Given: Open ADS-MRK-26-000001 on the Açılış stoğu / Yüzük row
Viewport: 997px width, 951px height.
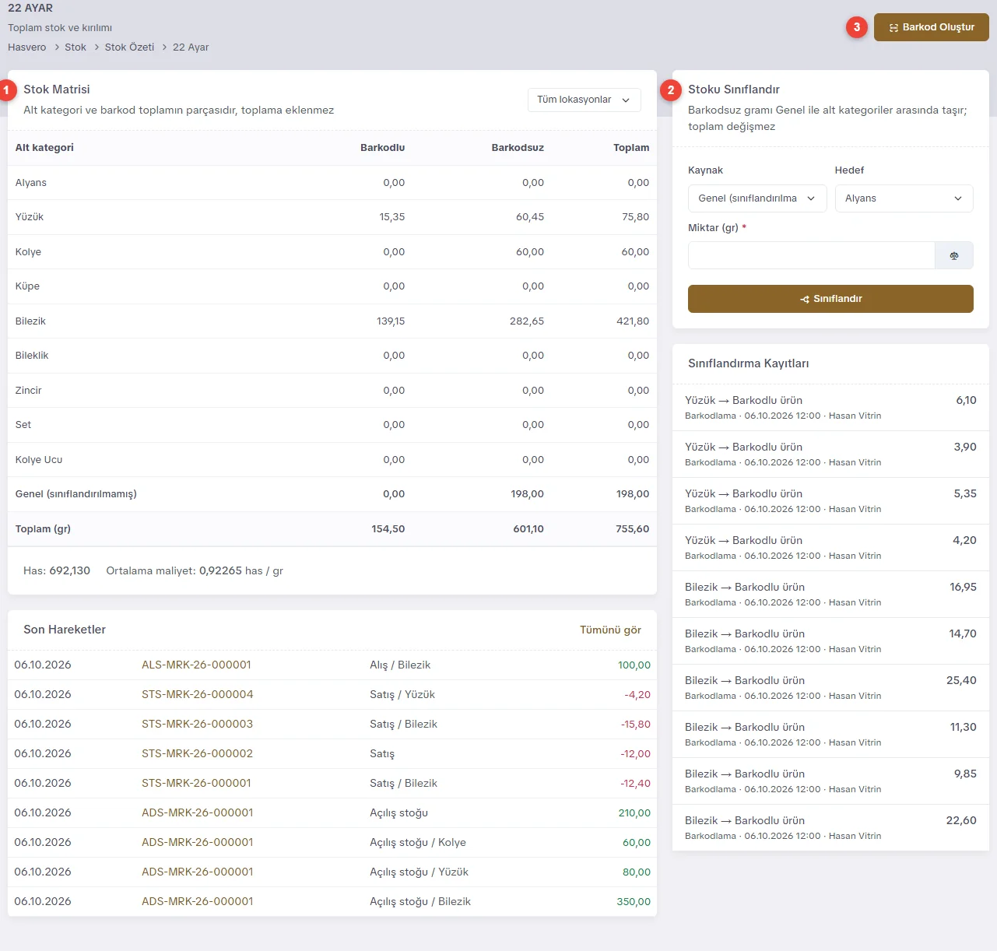Looking at the screenshot, I should click(x=198, y=872).
